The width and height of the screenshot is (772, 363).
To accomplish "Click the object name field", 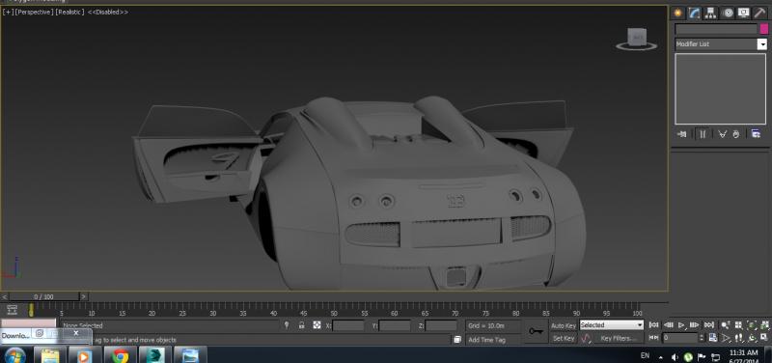I will click(716, 29).
